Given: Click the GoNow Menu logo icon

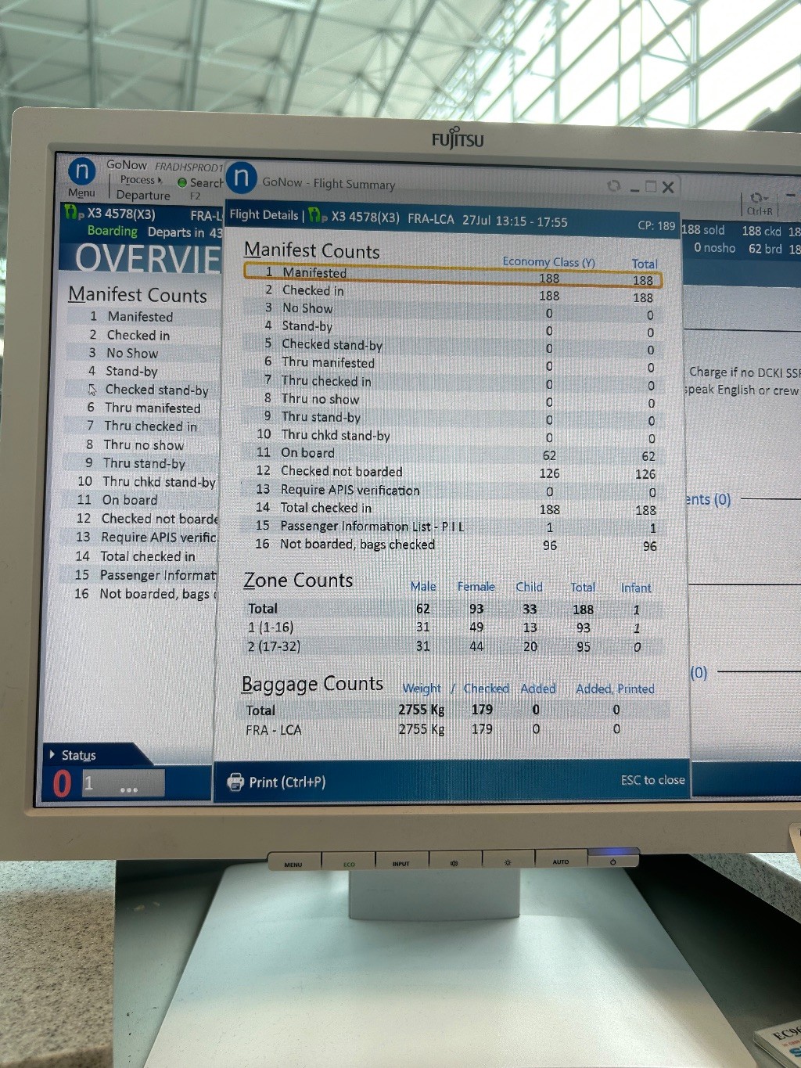Looking at the screenshot, I should click(x=82, y=171).
